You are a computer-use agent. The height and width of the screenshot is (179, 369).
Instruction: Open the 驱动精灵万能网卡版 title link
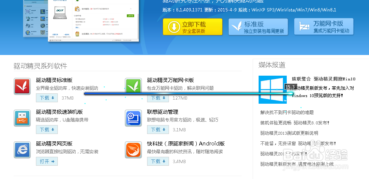pos(170,80)
